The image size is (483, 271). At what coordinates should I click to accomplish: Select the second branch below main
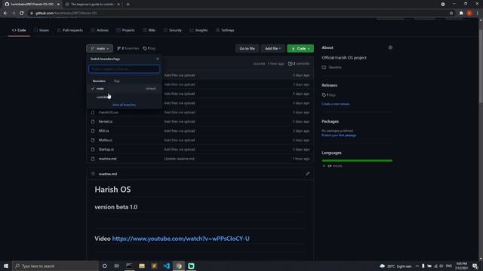coord(124,97)
